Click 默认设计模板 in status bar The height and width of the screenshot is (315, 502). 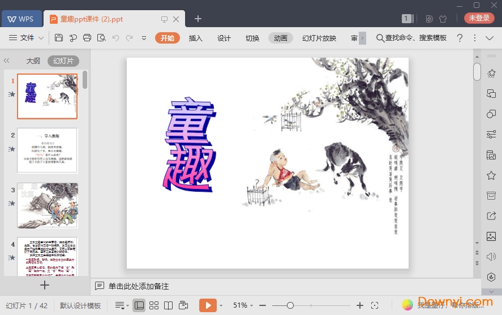coord(80,306)
